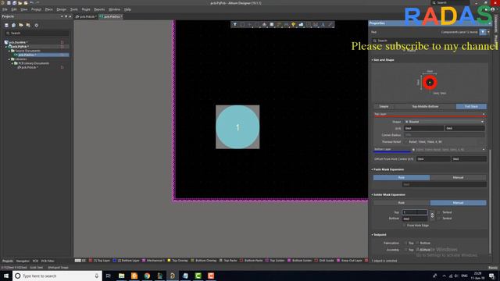Open File Explorer from the taskbar
This screenshot has height=281, width=500.
[122, 276]
